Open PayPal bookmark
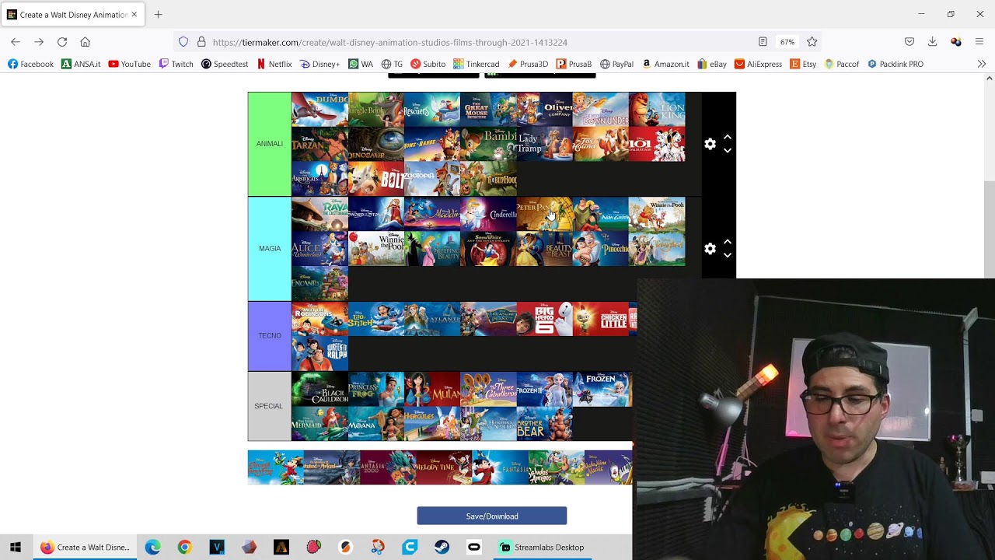This screenshot has width=995, height=560. click(x=616, y=64)
